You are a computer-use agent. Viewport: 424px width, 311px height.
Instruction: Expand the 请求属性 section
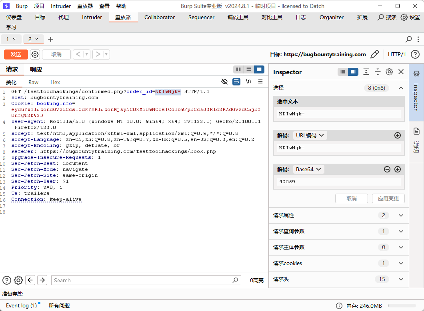[x=401, y=216]
